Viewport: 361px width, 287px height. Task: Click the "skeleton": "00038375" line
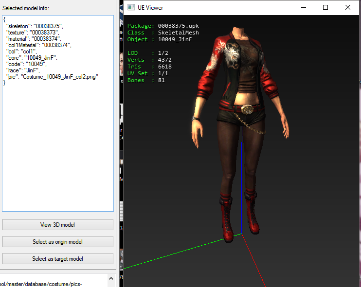pos(35,26)
